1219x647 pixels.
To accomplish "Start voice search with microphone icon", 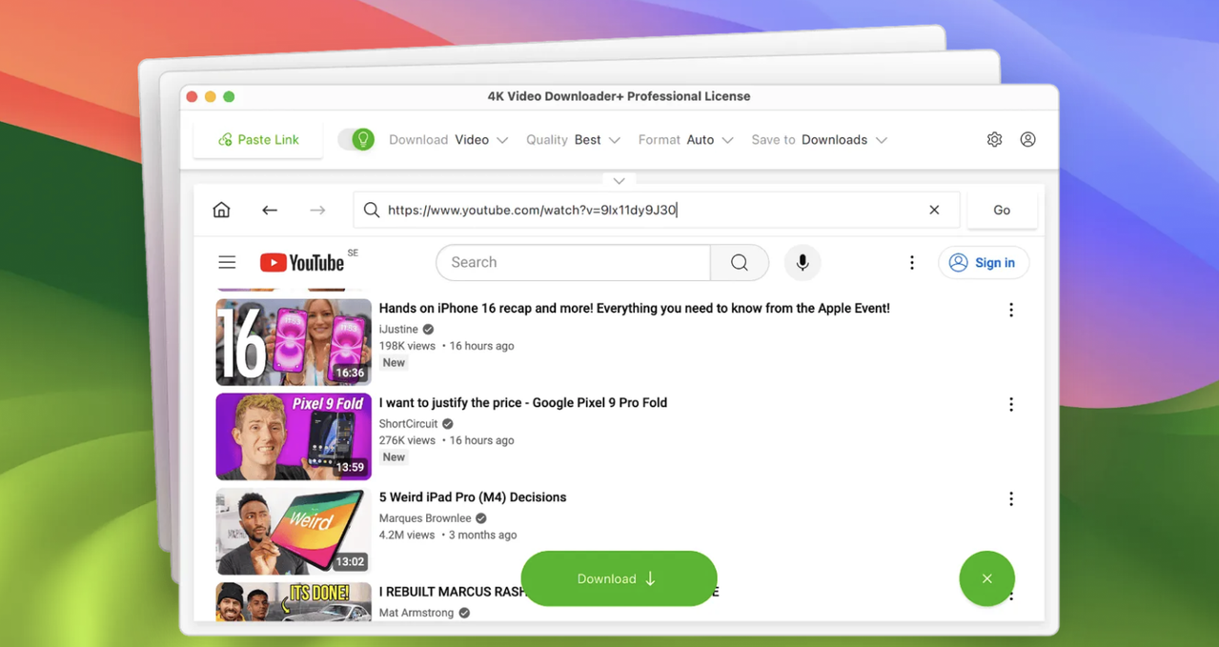I will point(803,262).
